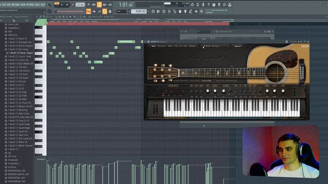Open the FX tab in AGM2
The height and width of the screenshot is (184, 328).
coord(181,46)
